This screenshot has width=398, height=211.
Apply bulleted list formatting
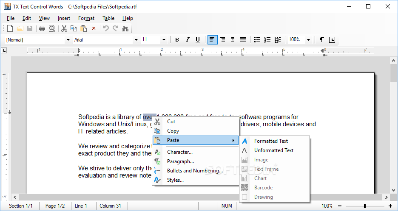click(257, 40)
